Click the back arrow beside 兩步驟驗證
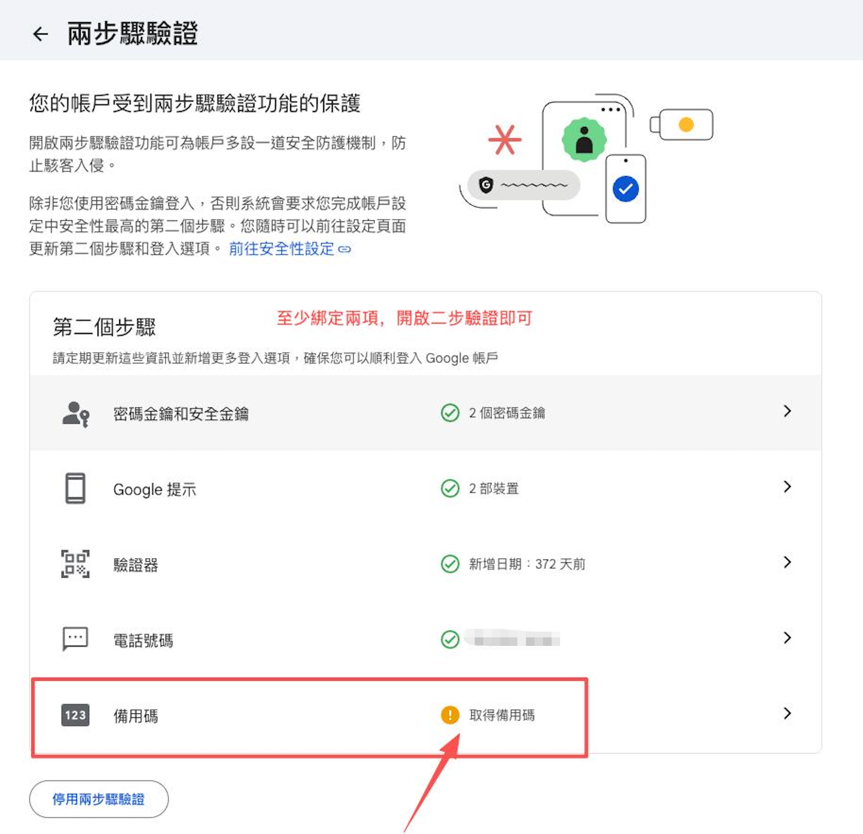Viewport: 863px width, 834px height. point(40,34)
